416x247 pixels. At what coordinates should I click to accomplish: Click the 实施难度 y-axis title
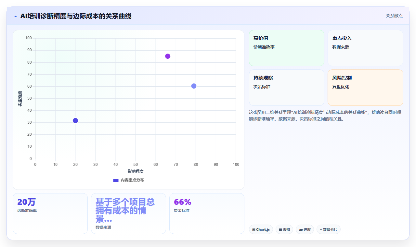coord(20,99)
